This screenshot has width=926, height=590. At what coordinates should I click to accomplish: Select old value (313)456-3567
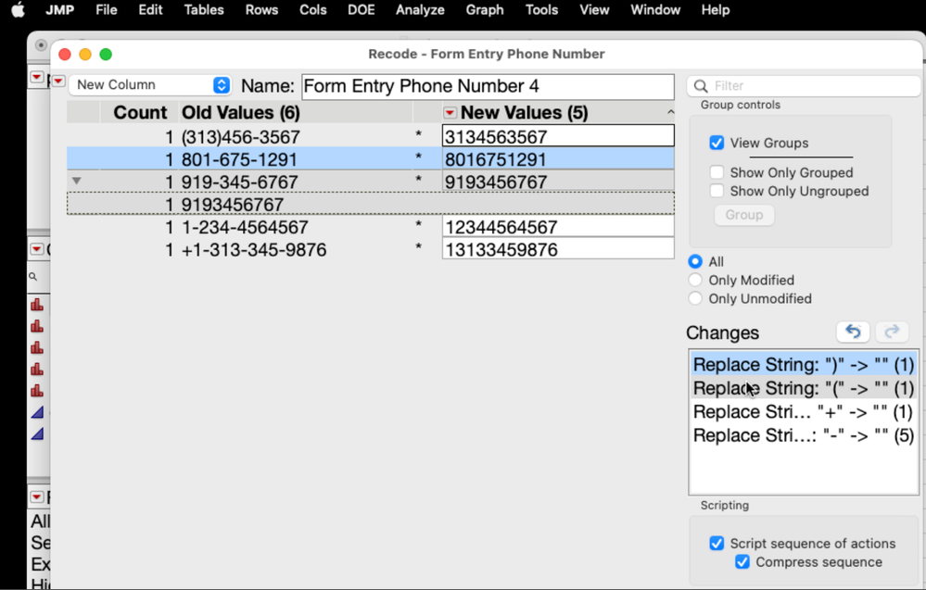click(240, 137)
